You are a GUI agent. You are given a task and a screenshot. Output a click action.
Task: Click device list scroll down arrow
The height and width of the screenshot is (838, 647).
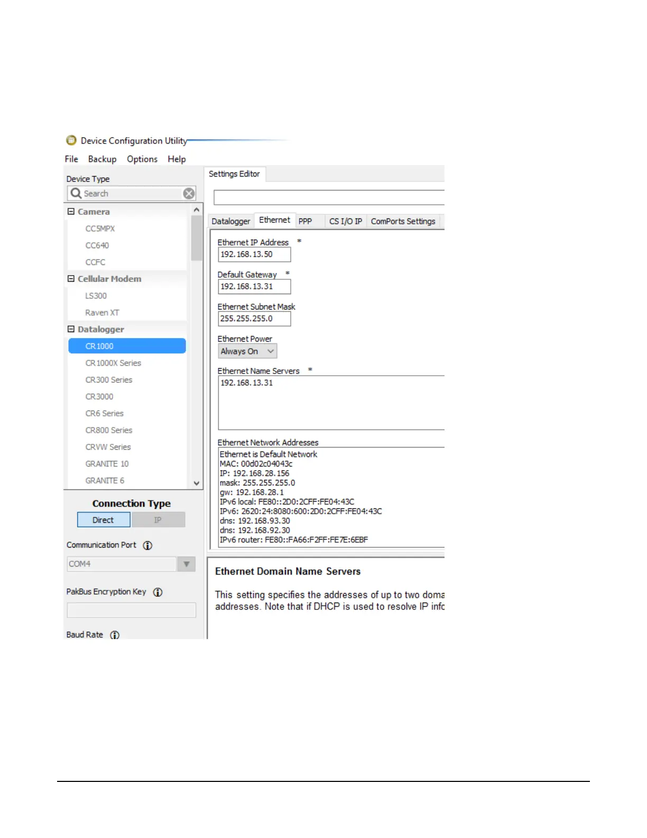click(x=197, y=483)
